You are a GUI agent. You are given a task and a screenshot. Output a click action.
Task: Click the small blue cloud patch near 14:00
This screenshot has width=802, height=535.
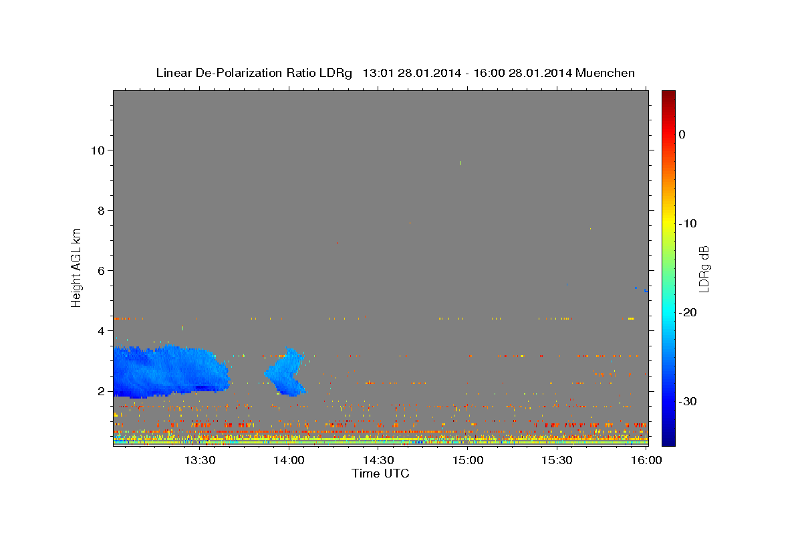pos(285,373)
